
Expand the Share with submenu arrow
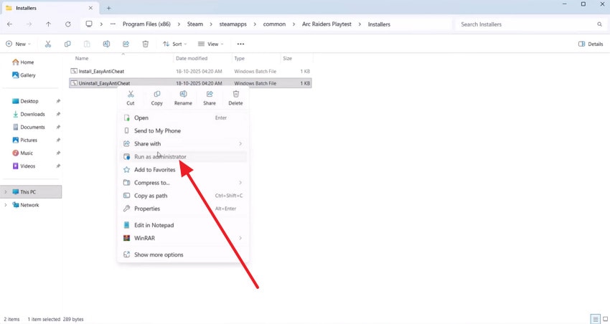tap(240, 144)
